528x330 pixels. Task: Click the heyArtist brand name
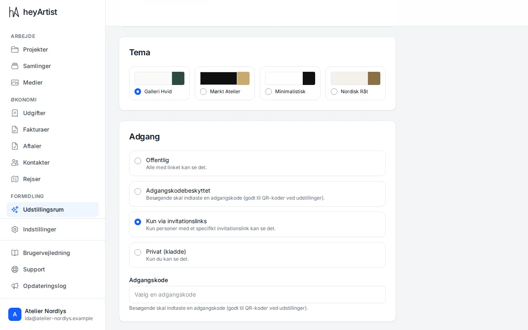40,12
